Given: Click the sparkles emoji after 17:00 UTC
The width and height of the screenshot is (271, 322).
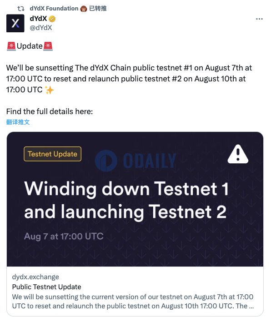Looking at the screenshot, I should click(x=49, y=90).
